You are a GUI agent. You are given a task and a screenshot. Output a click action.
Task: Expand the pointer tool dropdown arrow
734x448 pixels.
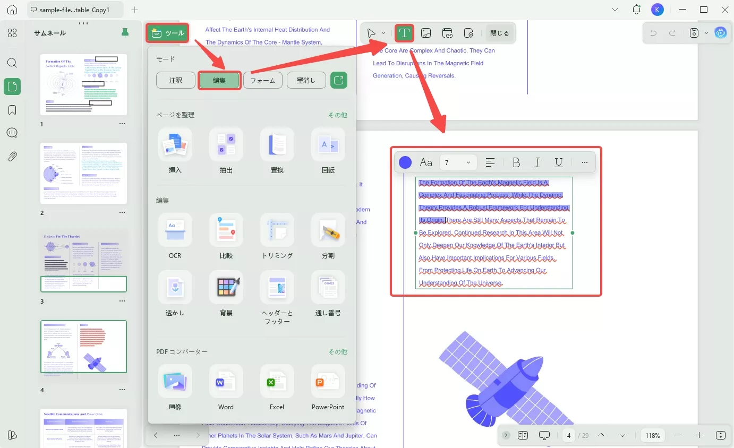point(383,33)
